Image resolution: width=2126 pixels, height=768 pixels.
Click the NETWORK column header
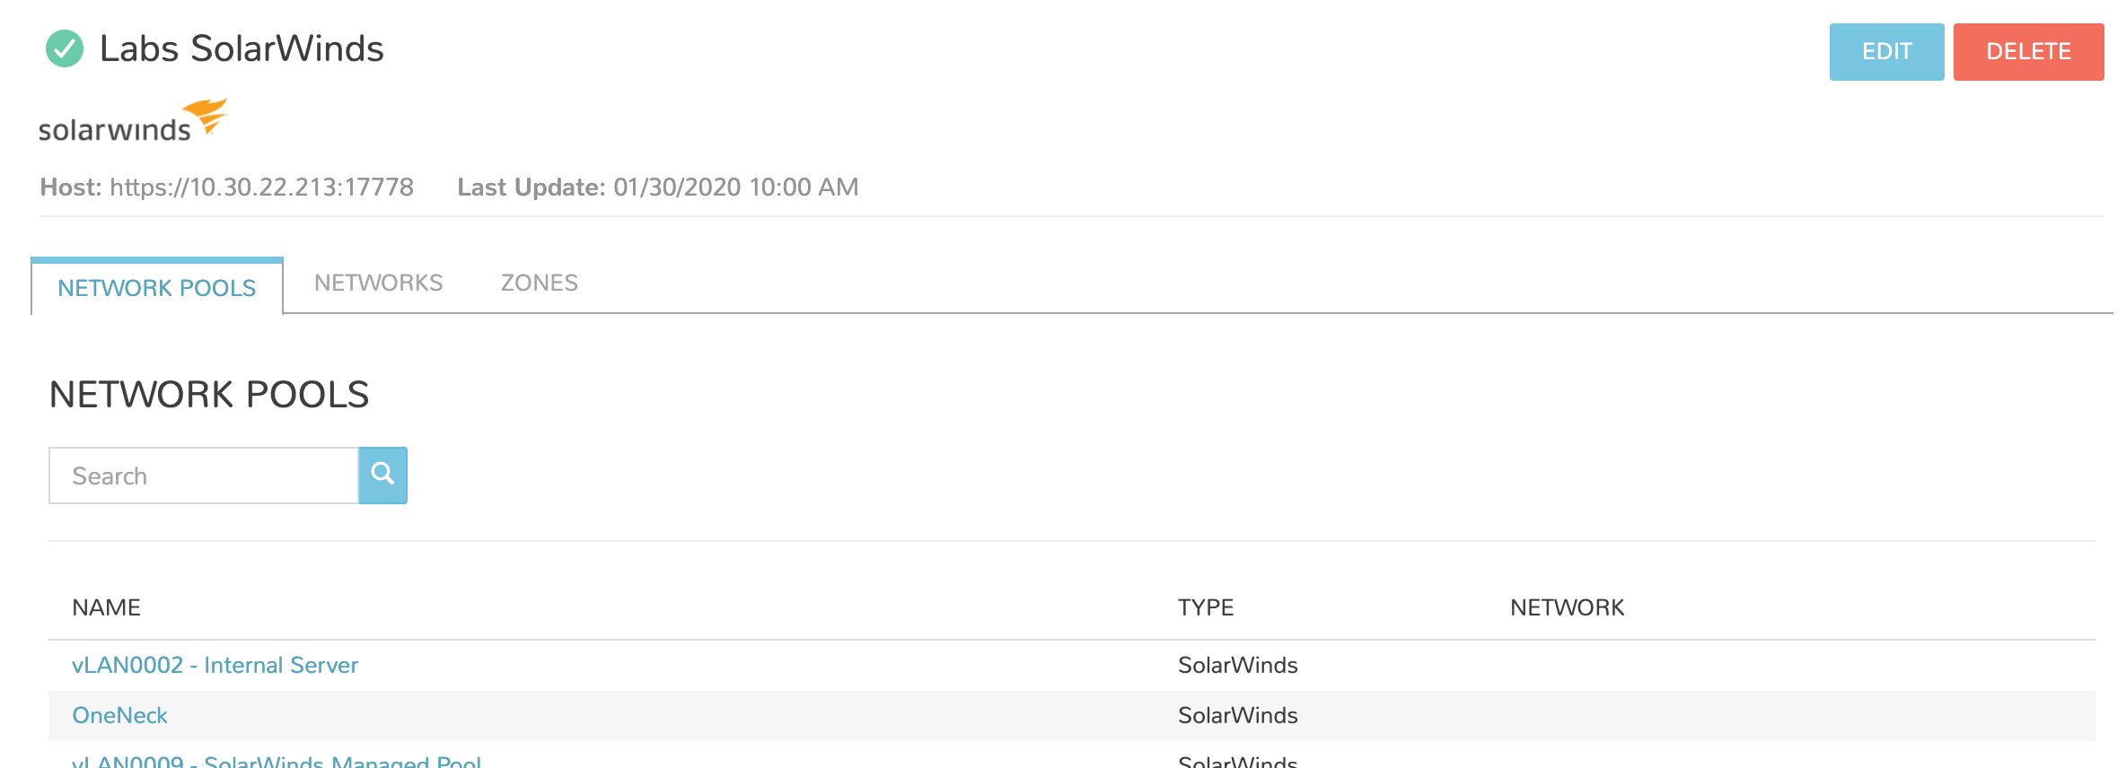[1567, 607]
